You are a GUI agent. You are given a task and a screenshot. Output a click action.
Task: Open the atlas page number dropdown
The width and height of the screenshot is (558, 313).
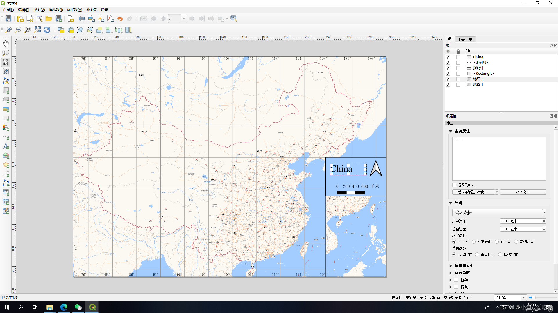click(184, 19)
